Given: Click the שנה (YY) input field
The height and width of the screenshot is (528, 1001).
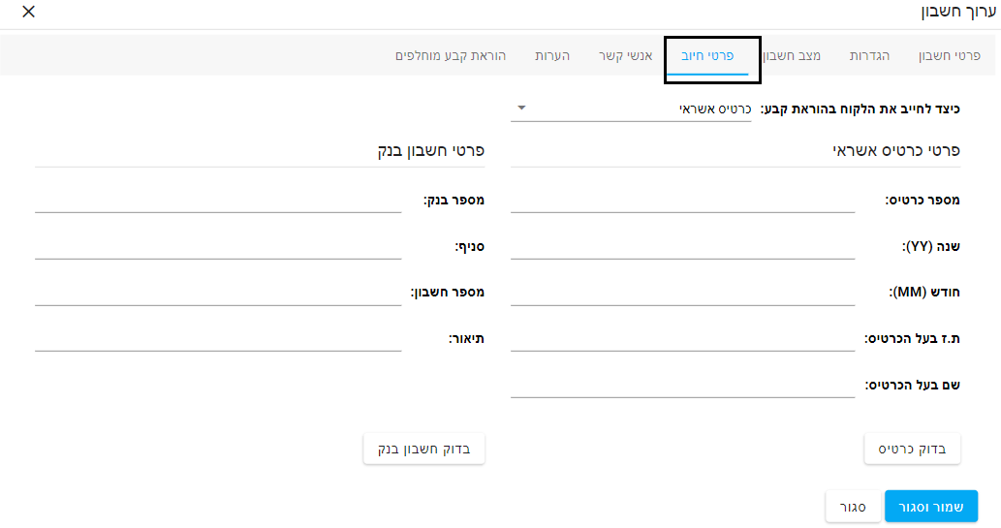Looking at the screenshot, I should tap(682, 246).
